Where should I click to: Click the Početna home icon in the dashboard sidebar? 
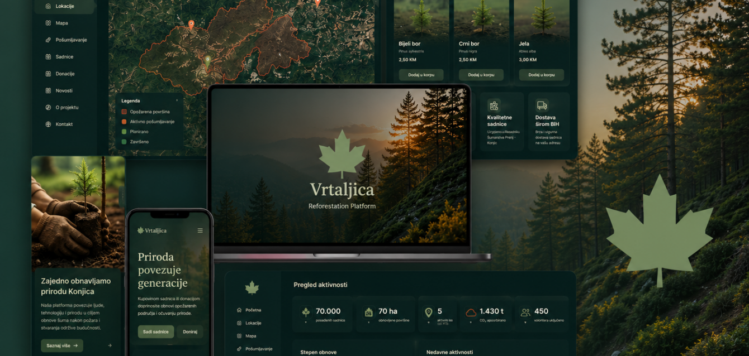click(x=239, y=310)
